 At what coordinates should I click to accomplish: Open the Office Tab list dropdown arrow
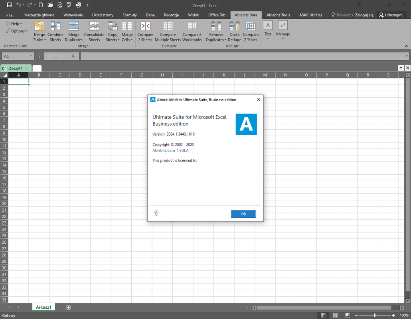(401, 68)
